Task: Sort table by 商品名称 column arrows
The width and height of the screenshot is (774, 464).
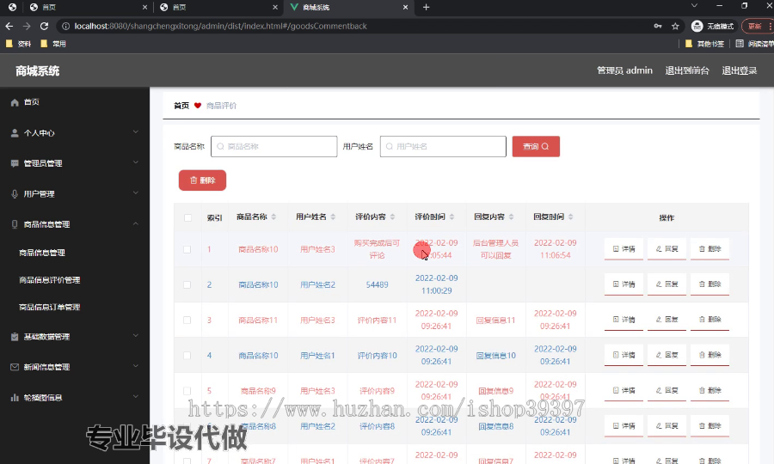Action: [x=273, y=217]
